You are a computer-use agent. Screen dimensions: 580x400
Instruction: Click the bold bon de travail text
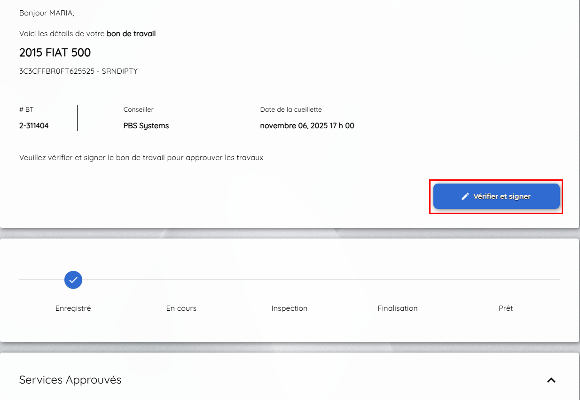[x=131, y=34]
